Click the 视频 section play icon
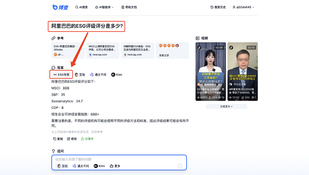Viewport: 309px width, 175px height. point(197,38)
